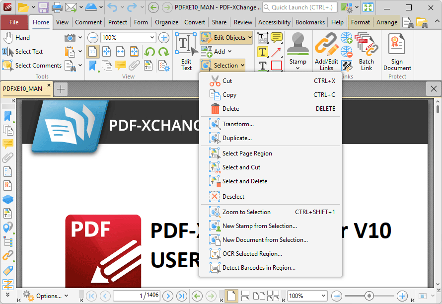Click the highlight text tool icon

pyautogui.click(x=263, y=52)
